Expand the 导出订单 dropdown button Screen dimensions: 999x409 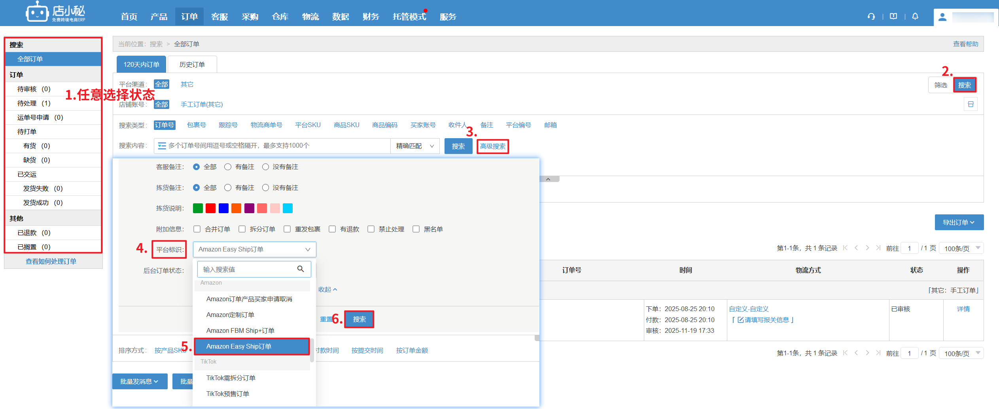click(x=959, y=222)
